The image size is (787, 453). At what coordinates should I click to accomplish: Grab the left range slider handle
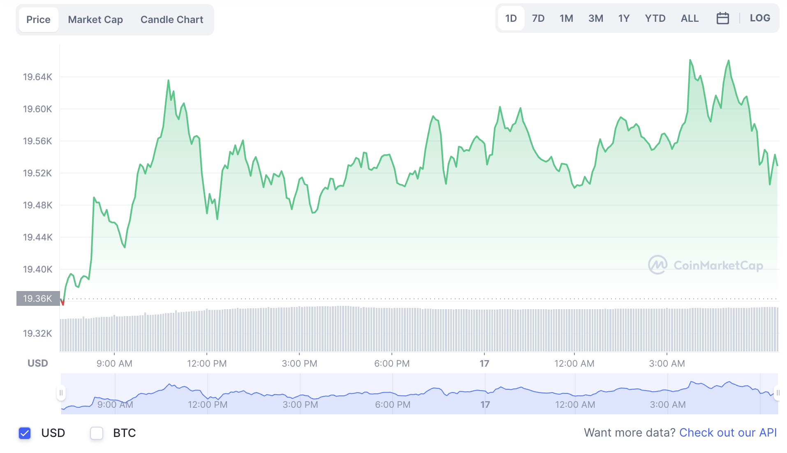point(61,393)
